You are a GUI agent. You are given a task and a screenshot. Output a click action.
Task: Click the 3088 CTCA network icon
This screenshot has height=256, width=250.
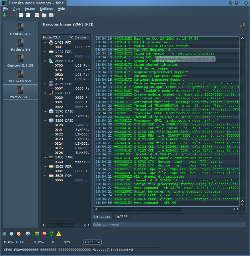click(x=51, y=61)
